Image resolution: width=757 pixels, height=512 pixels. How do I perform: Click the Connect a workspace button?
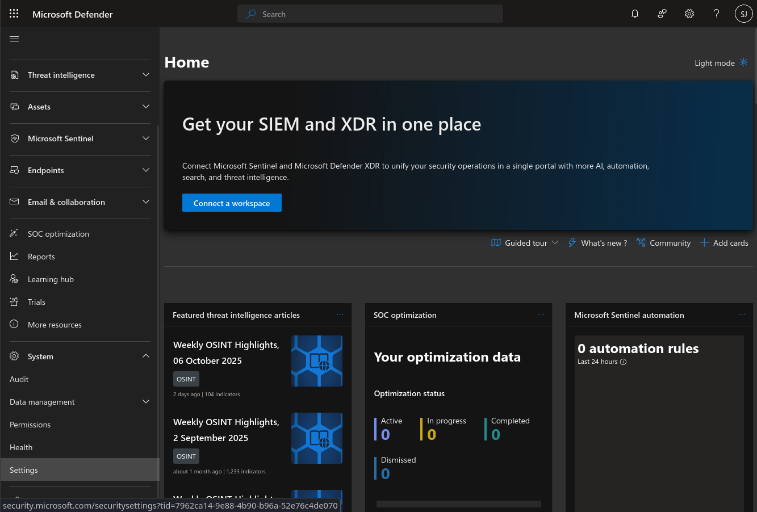(x=232, y=203)
